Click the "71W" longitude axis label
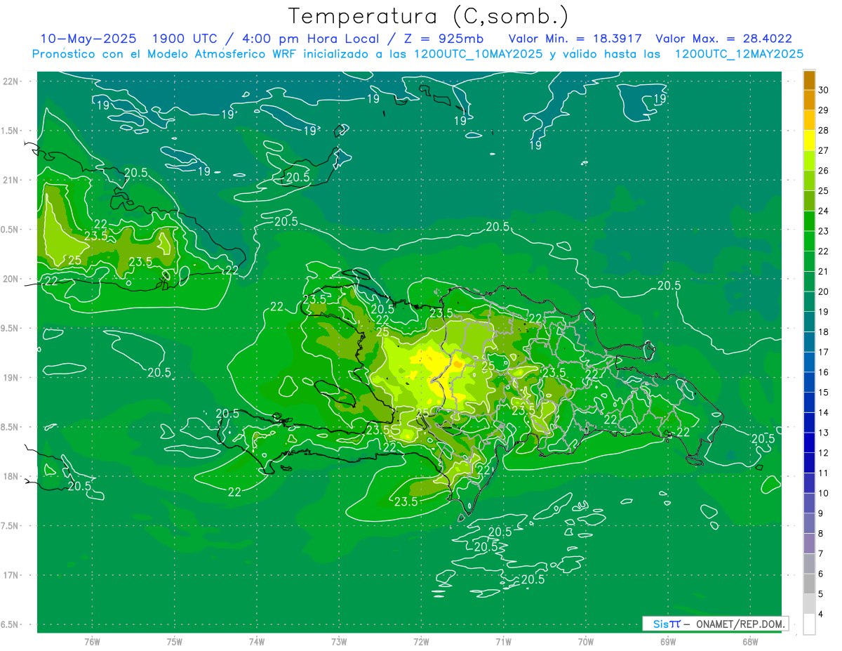The image size is (842, 651). coord(503,642)
